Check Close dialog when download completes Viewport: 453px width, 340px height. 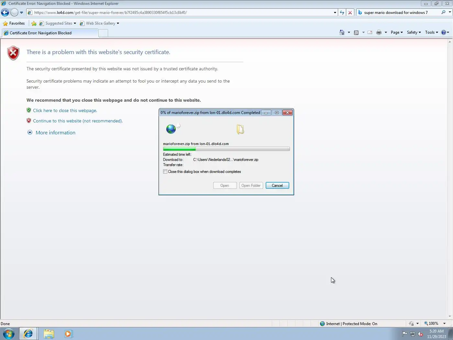point(165,172)
